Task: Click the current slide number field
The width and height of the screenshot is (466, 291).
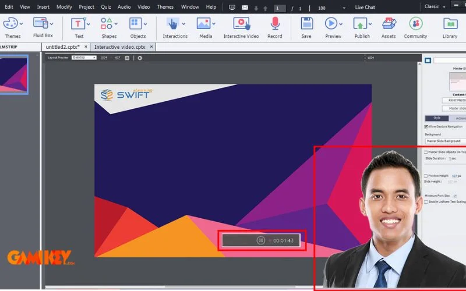Action: click(280, 8)
